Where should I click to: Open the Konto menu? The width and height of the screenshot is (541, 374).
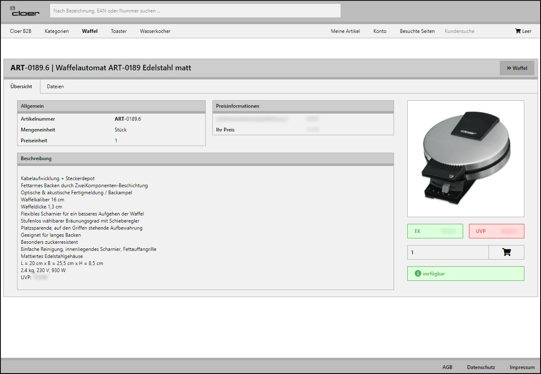point(380,31)
